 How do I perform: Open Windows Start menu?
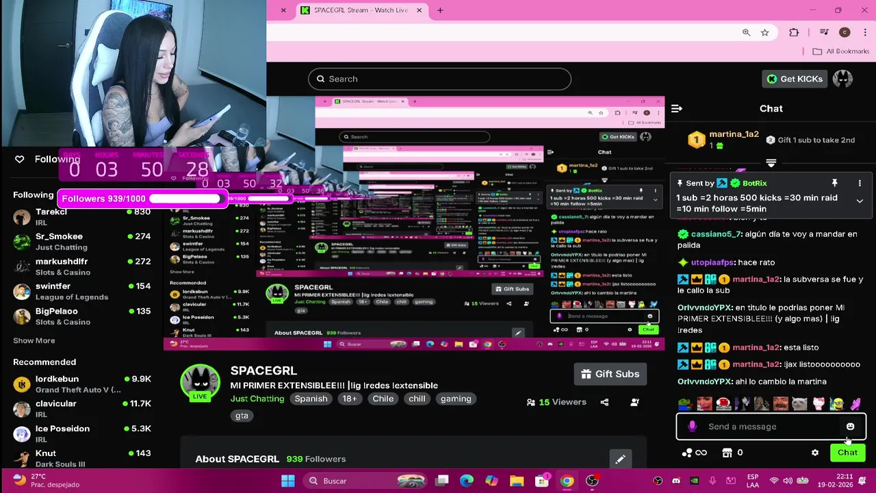(x=288, y=481)
